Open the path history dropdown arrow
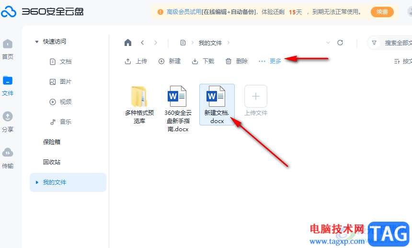The height and width of the screenshot is (248, 412). pos(328,43)
